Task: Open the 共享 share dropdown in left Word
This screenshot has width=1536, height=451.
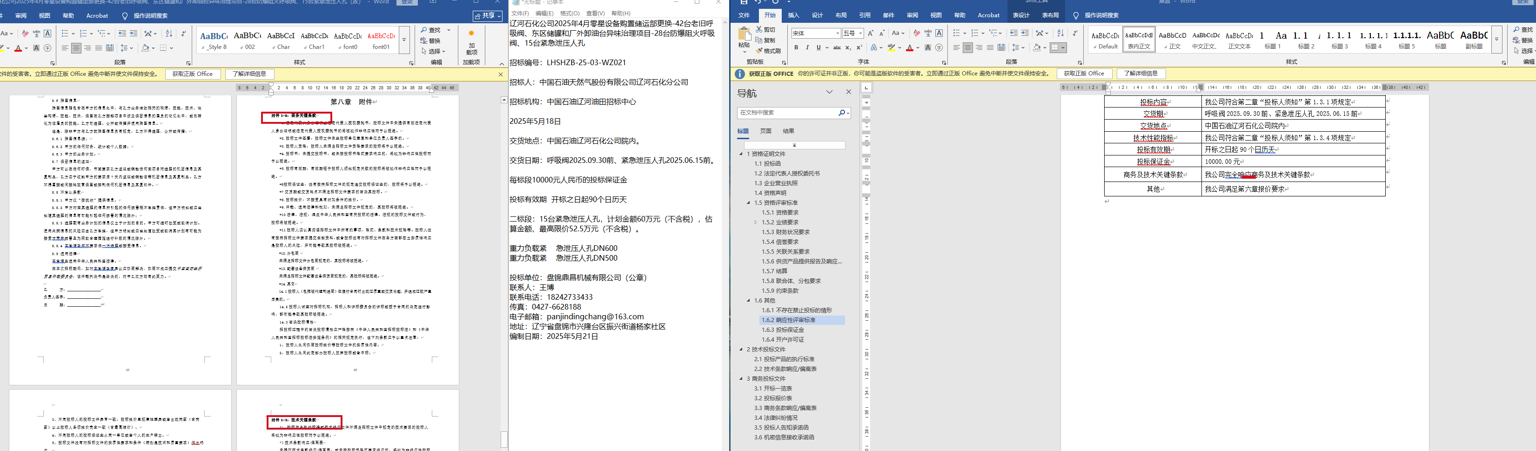Action: coord(488,15)
